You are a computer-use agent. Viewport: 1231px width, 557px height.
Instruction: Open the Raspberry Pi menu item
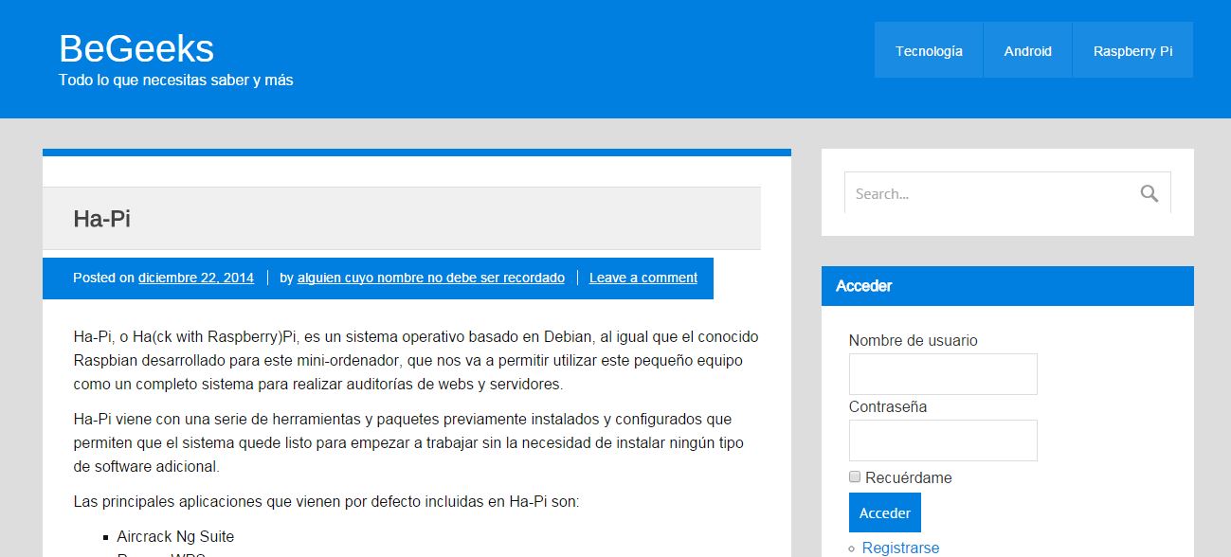point(1132,50)
